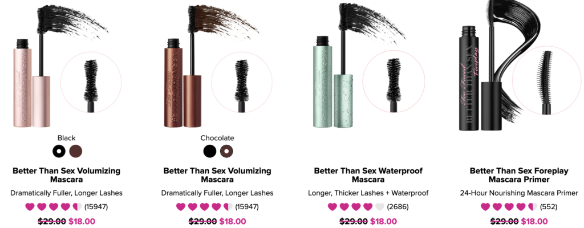
Task: Open the Better Than Sex Waterproof Mascara title
Action: pos(368,176)
